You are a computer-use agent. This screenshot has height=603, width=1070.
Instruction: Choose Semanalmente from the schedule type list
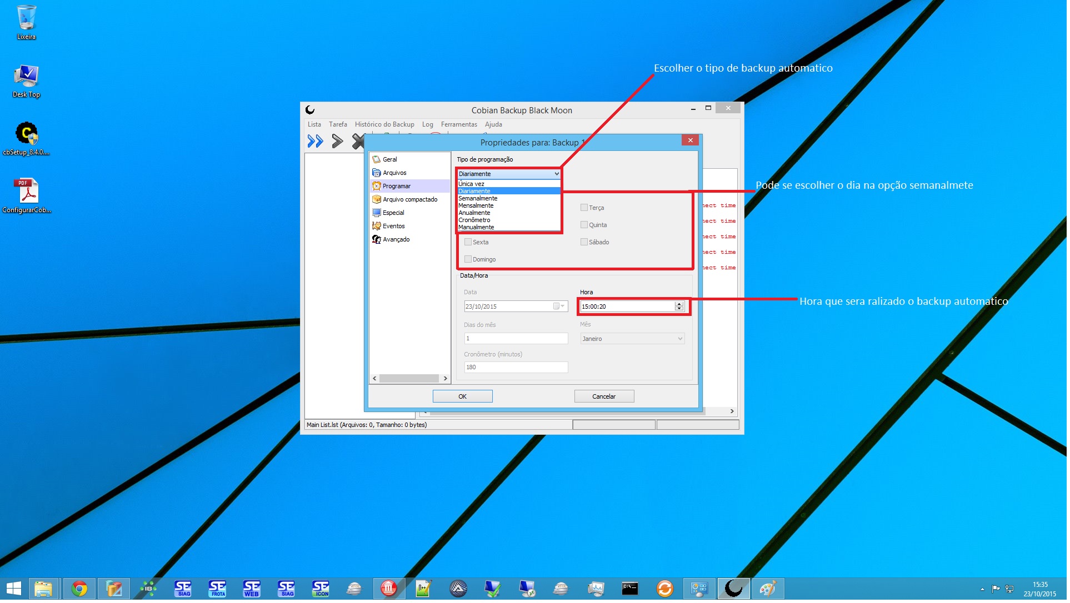point(479,199)
